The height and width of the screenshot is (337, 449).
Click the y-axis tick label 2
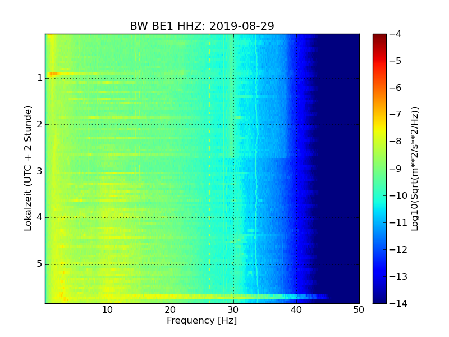tap(40, 124)
